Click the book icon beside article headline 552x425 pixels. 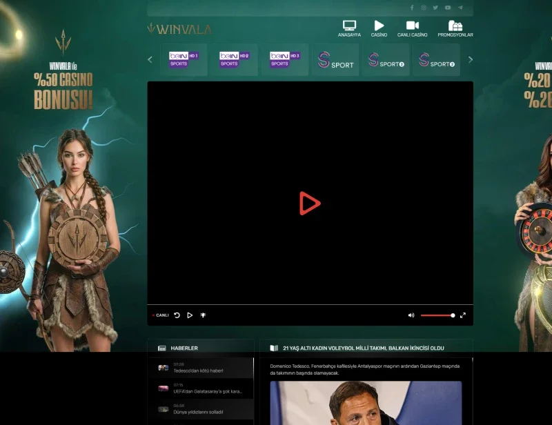pyautogui.click(x=274, y=348)
